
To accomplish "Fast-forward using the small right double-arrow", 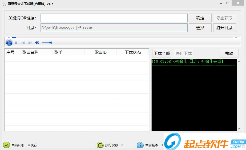I will (236, 37).
